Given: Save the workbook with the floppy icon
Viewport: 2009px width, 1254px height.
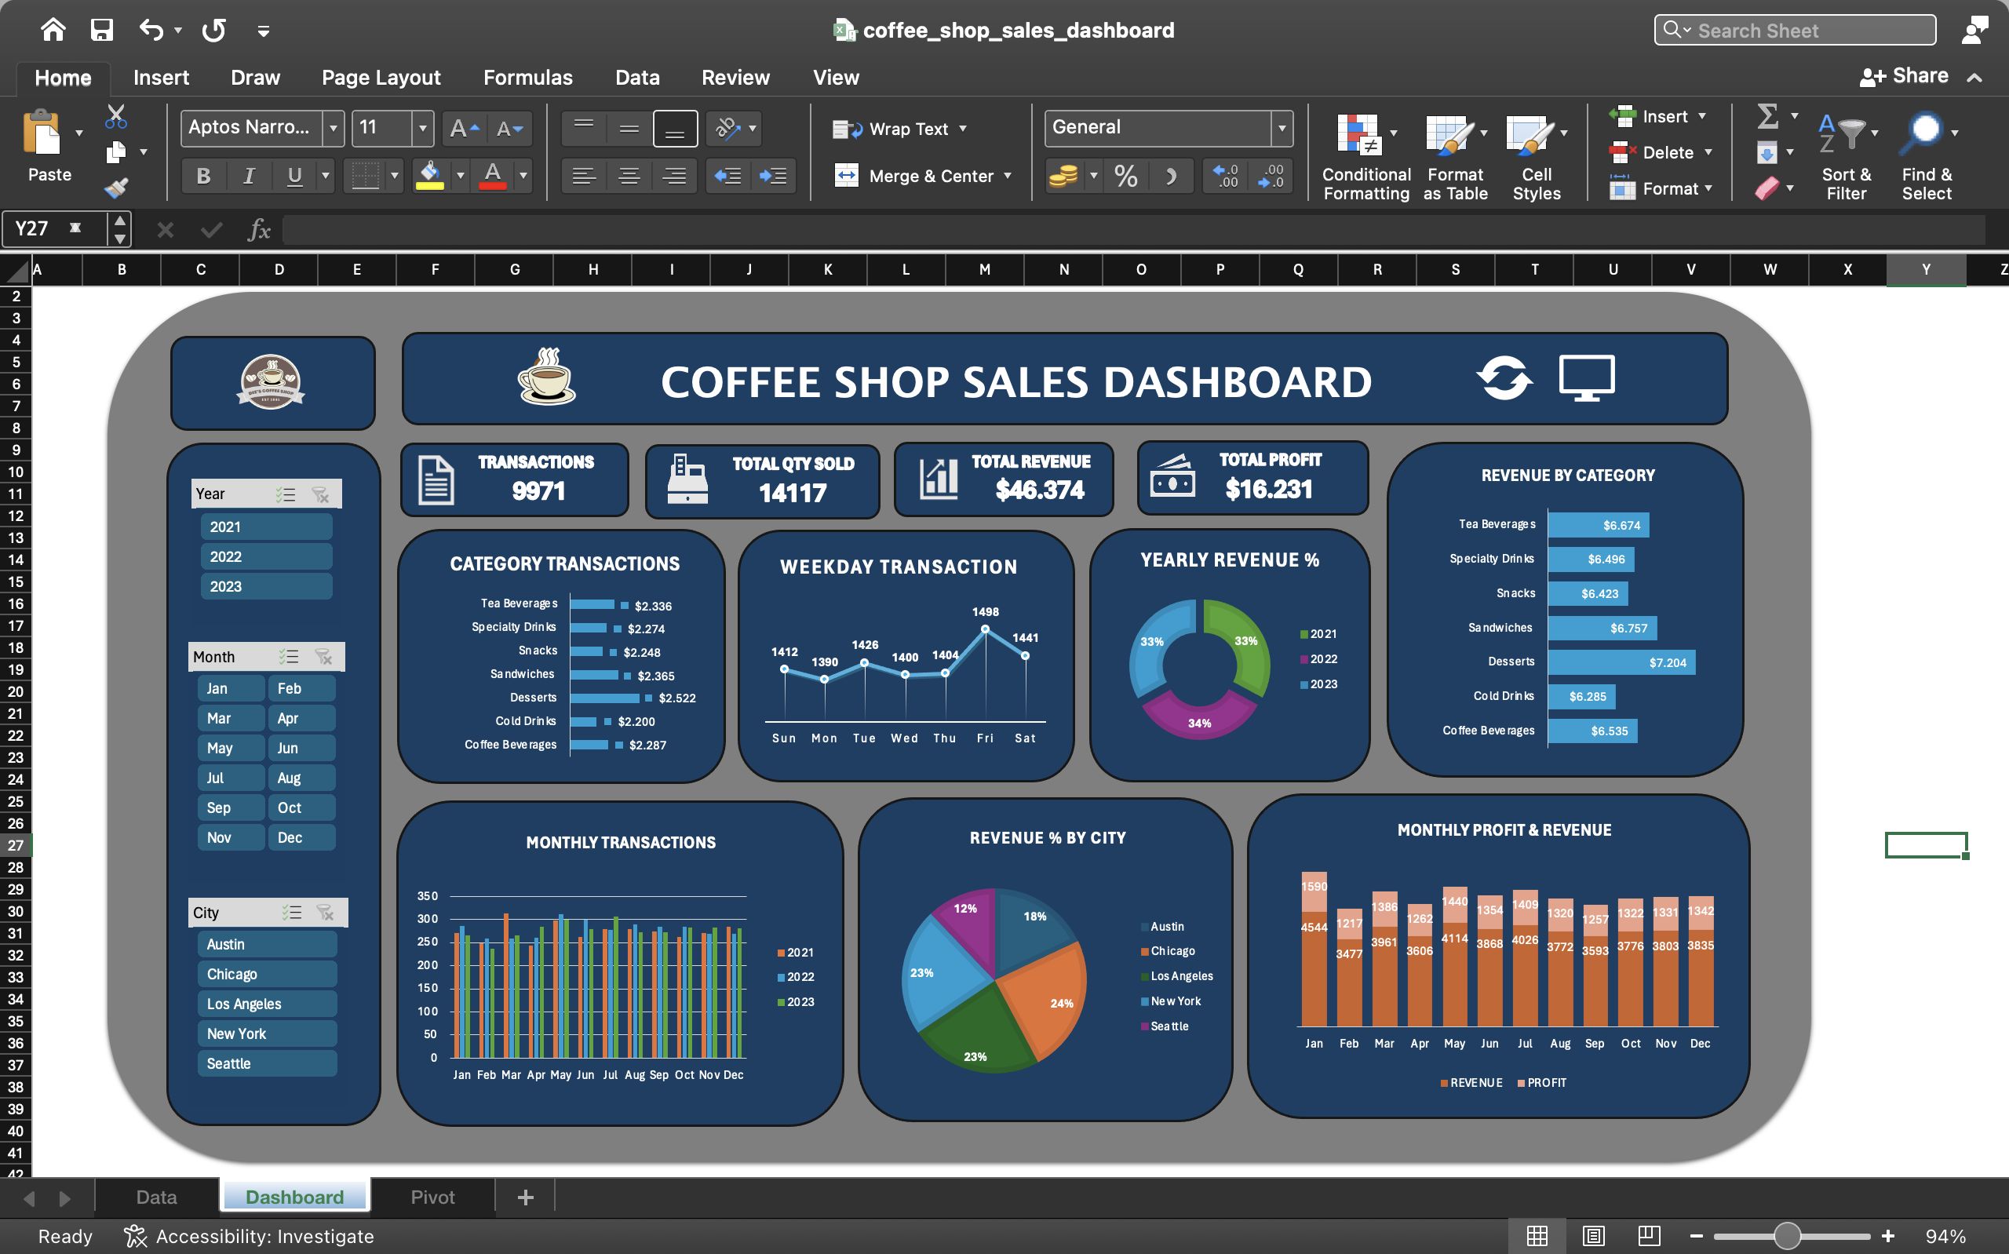Looking at the screenshot, I should pyautogui.click(x=101, y=30).
